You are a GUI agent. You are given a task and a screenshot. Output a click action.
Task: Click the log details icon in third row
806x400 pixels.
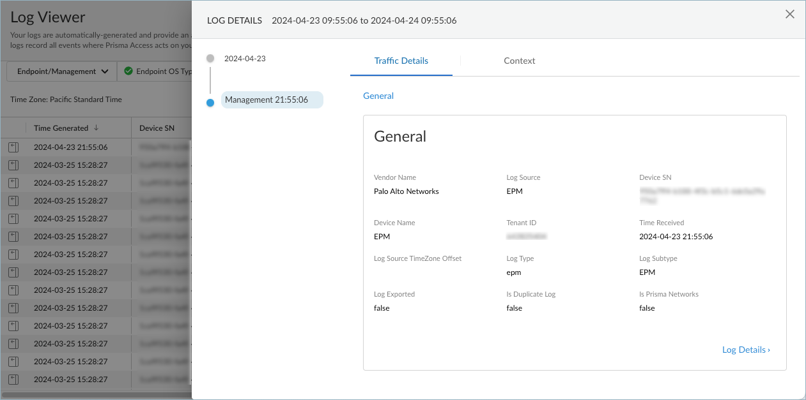pyautogui.click(x=13, y=183)
